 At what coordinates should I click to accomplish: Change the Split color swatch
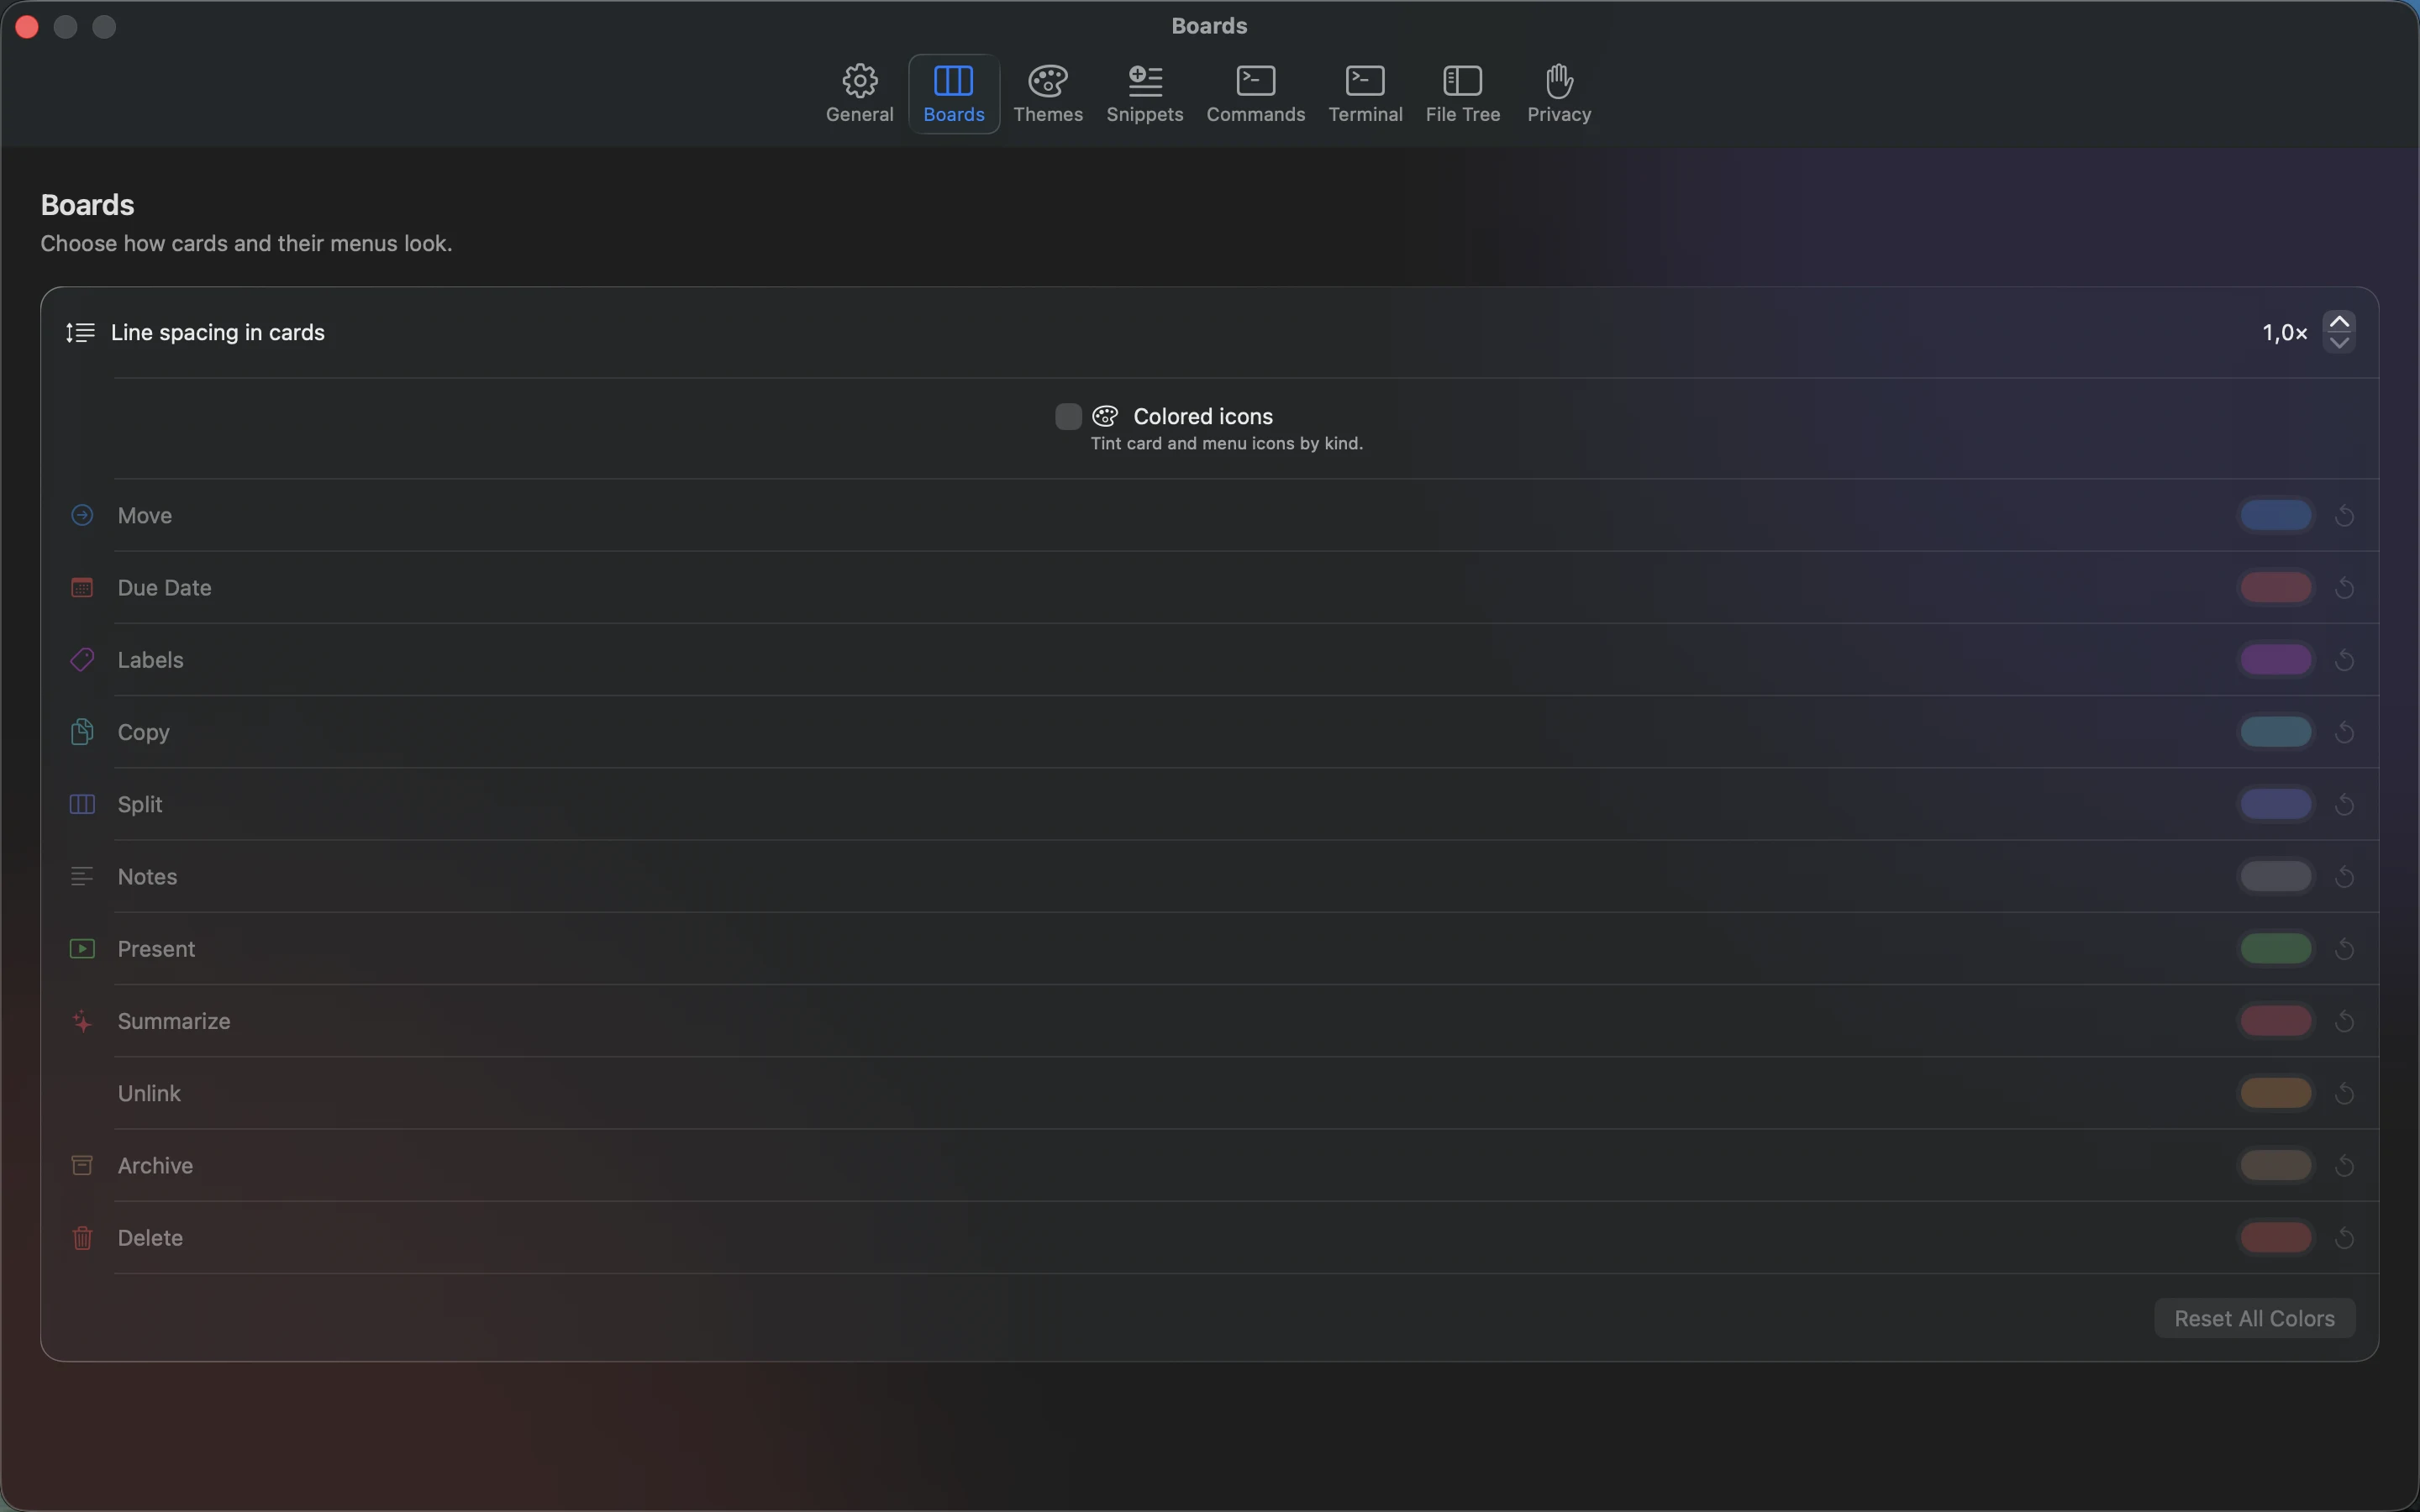coord(2275,804)
